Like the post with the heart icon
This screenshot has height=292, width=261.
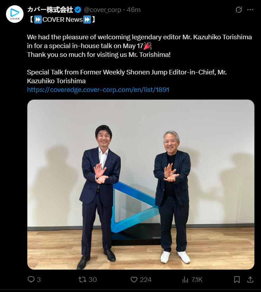coord(134,279)
